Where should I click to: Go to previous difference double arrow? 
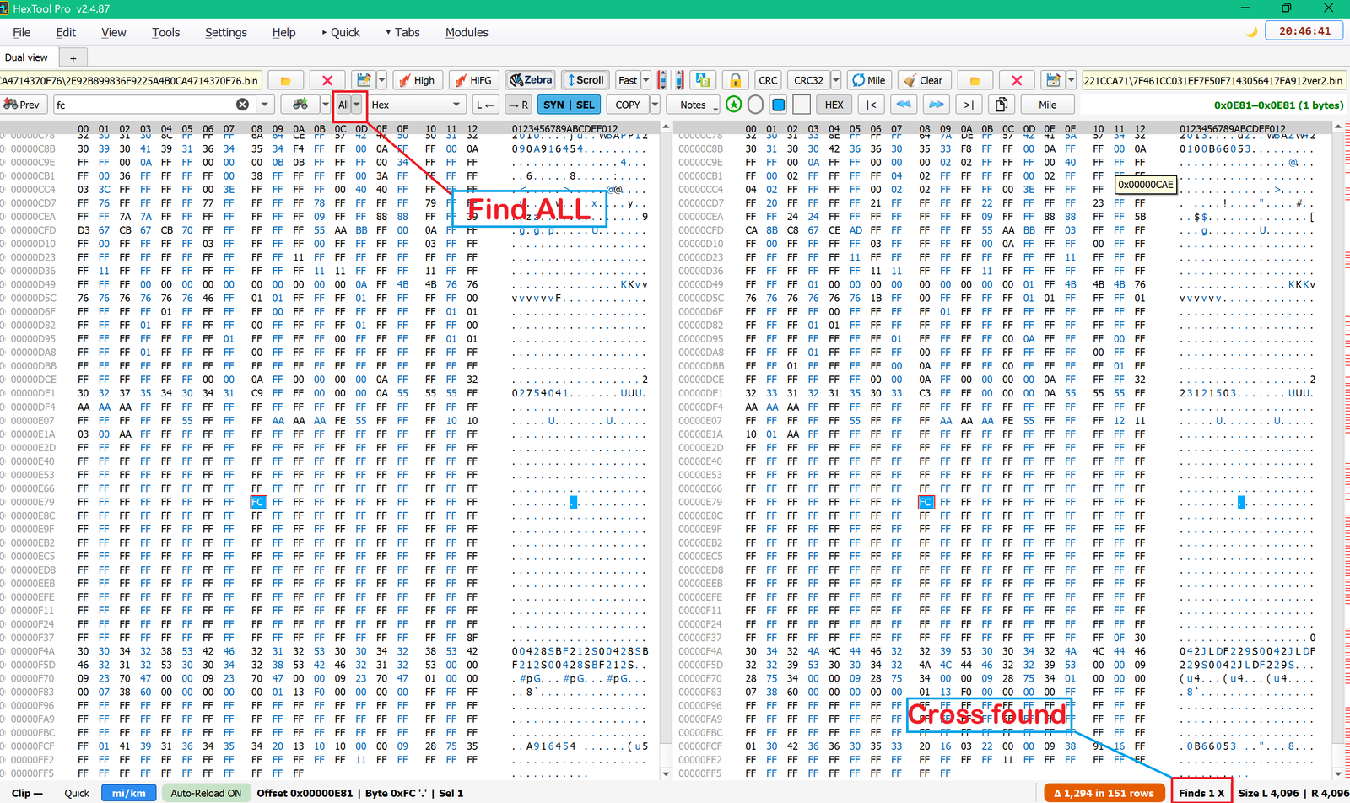(904, 105)
